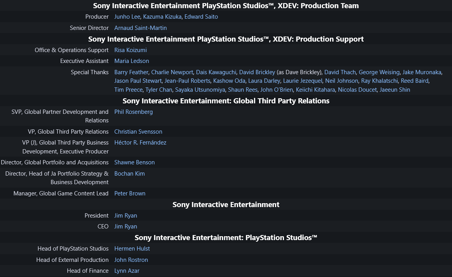Image resolution: width=452 pixels, height=277 pixels.
Task: Click the 'Producer' role label
Action: 97,17
